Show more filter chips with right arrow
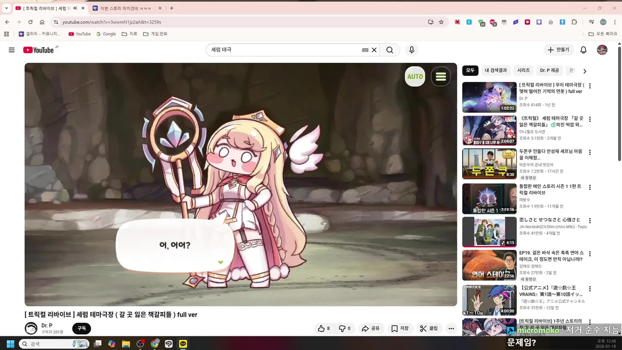Viewport: 622px width, 350px height. [x=585, y=71]
